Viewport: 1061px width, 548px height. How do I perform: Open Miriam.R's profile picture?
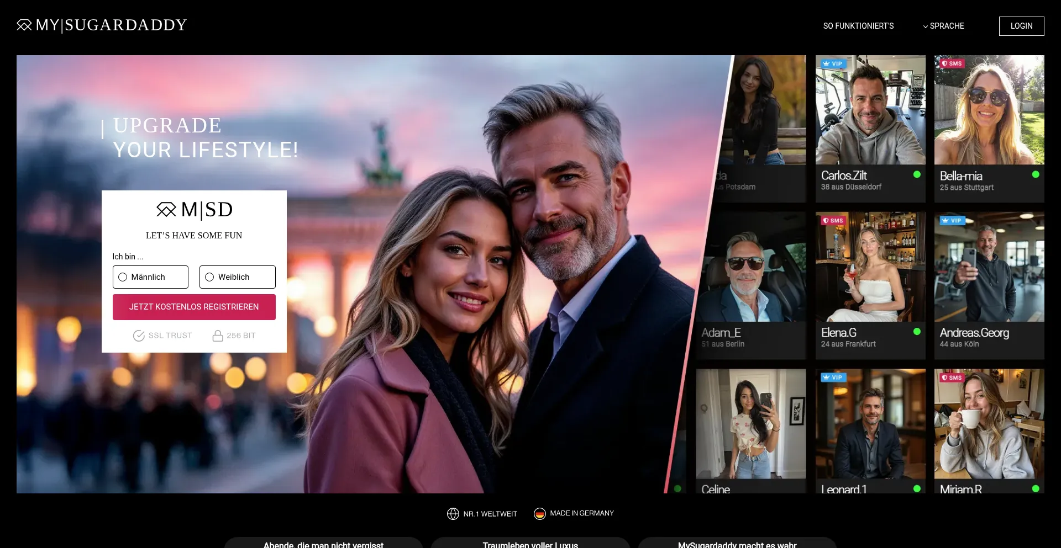[x=989, y=424]
